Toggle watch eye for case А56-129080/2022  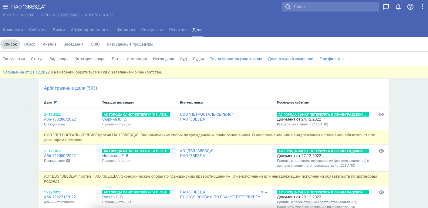point(381,151)
